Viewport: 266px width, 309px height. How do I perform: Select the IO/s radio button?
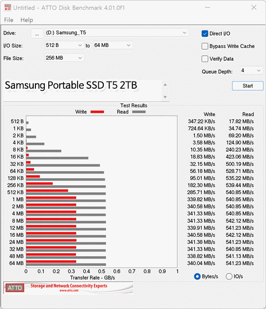229,277
